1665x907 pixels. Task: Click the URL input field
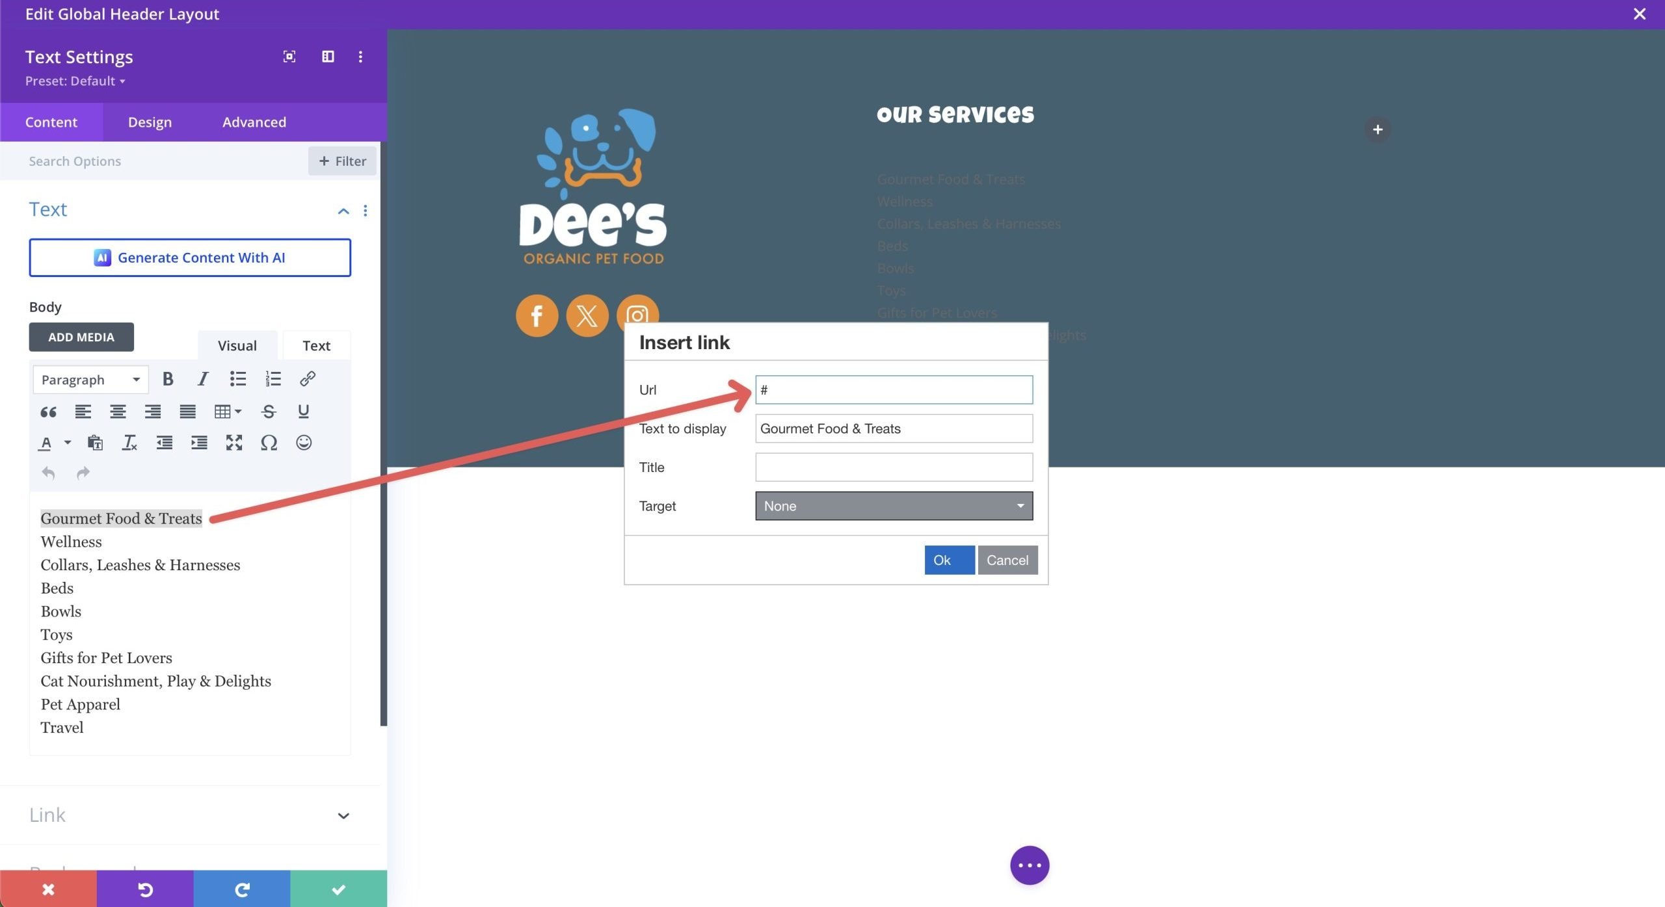click(892, 389)
